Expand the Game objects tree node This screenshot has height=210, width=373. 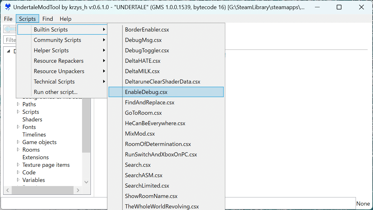click(x=18, y=142)
